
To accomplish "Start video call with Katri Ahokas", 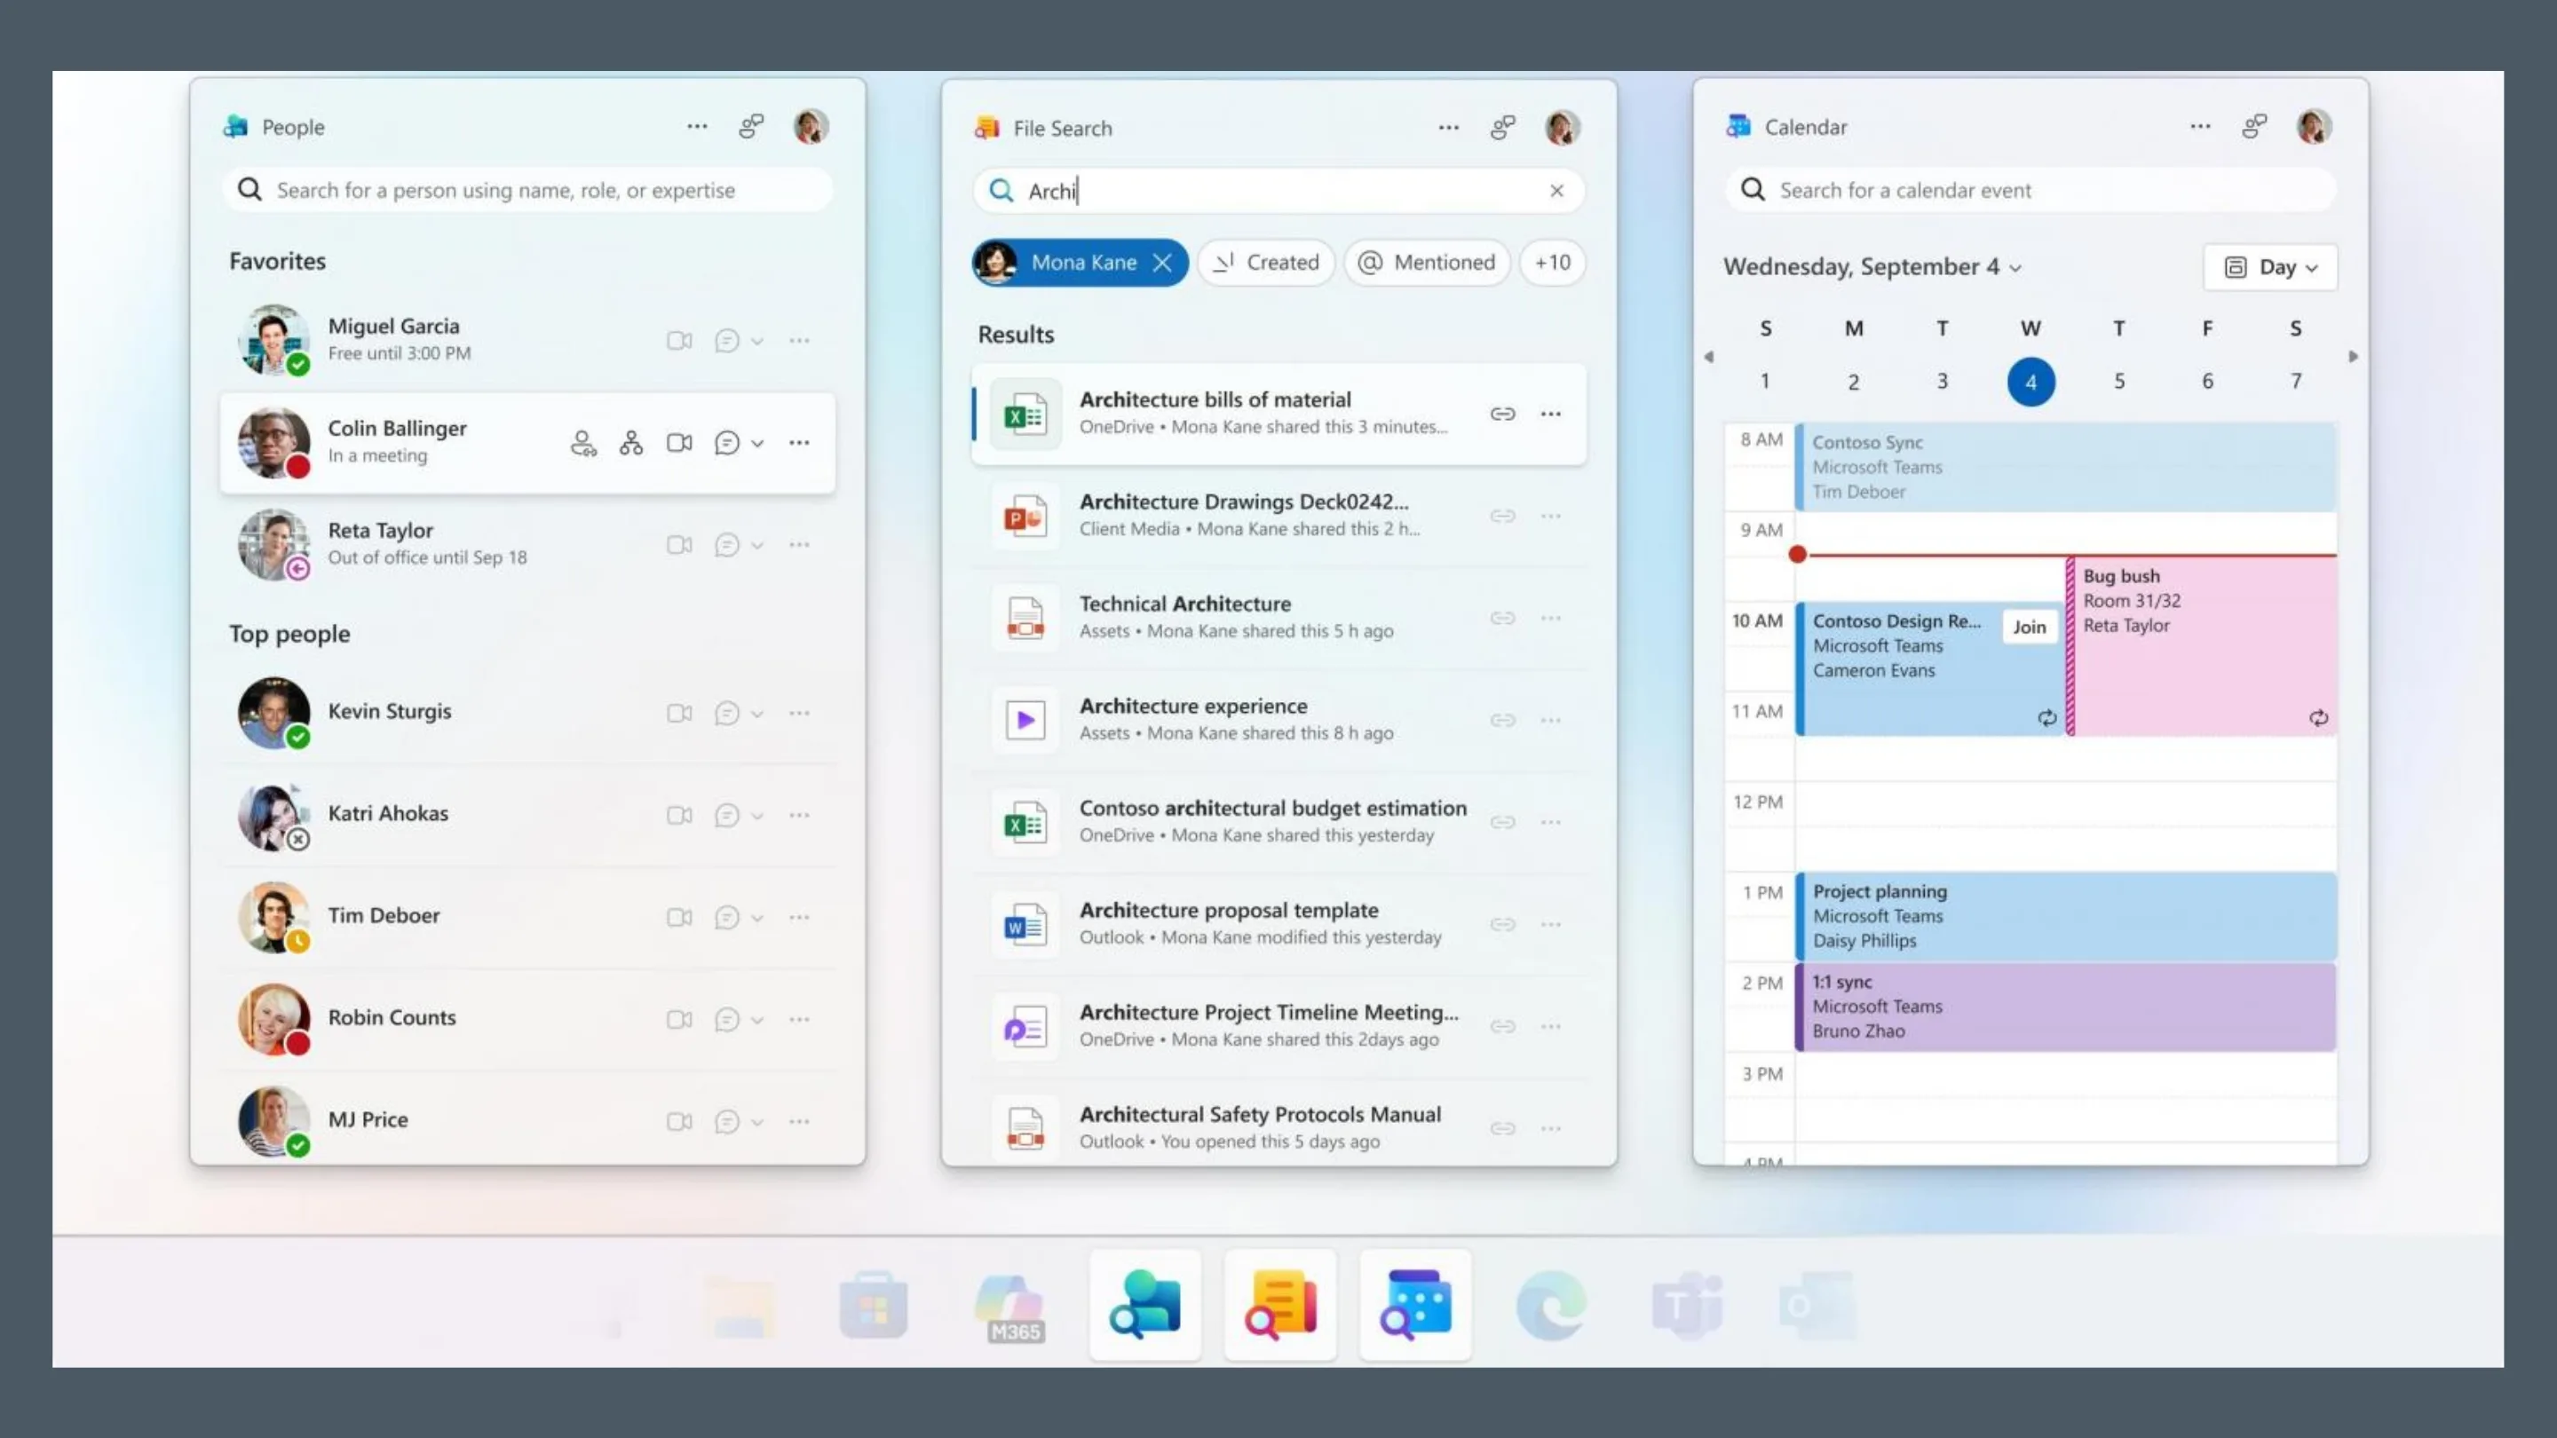I will (679, 816).
